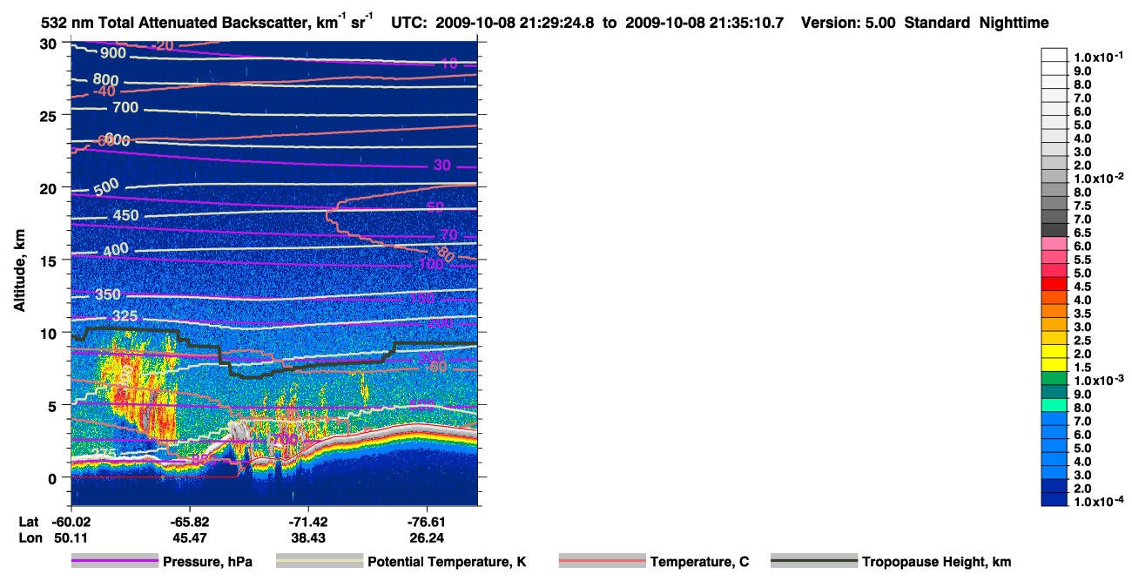Click the 900 potential temperature contour label

coord(113,54)
